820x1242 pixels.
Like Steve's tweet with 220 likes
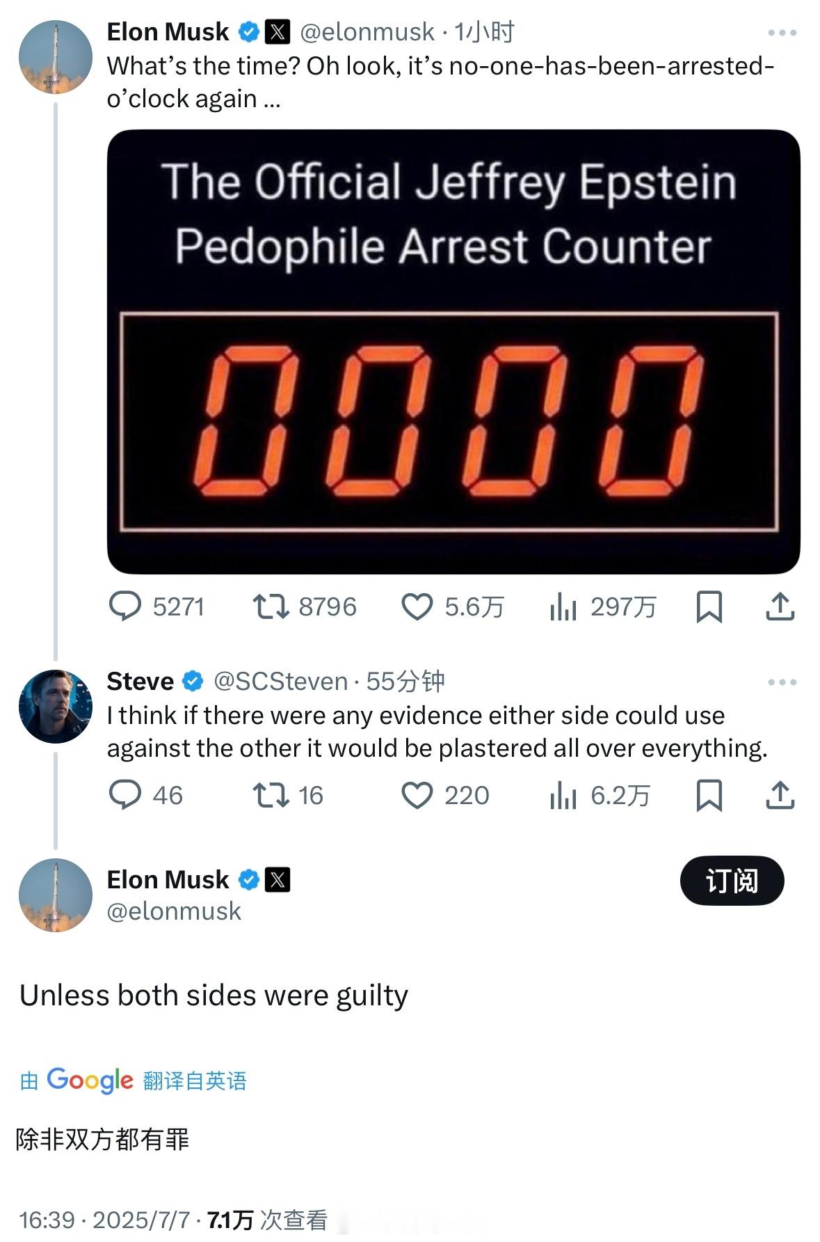[445, 795]
